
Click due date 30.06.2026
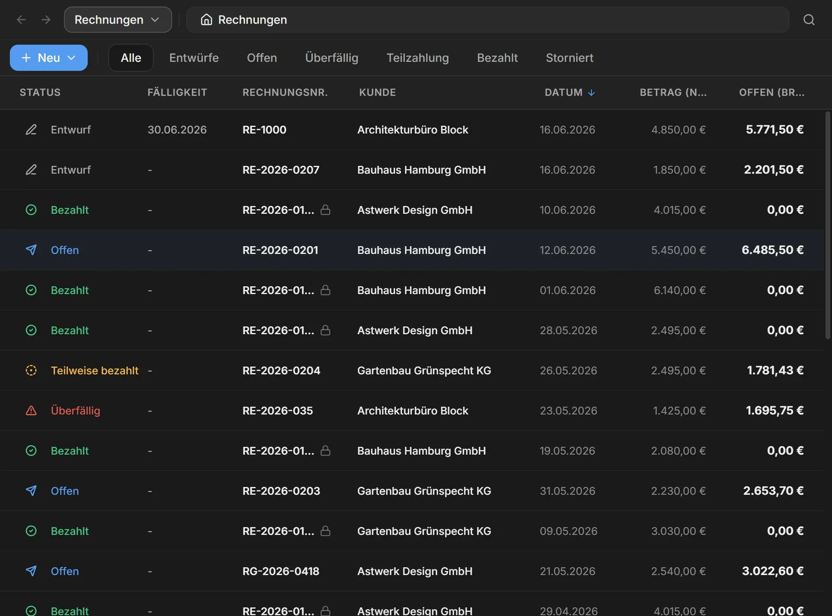(177, 129)
